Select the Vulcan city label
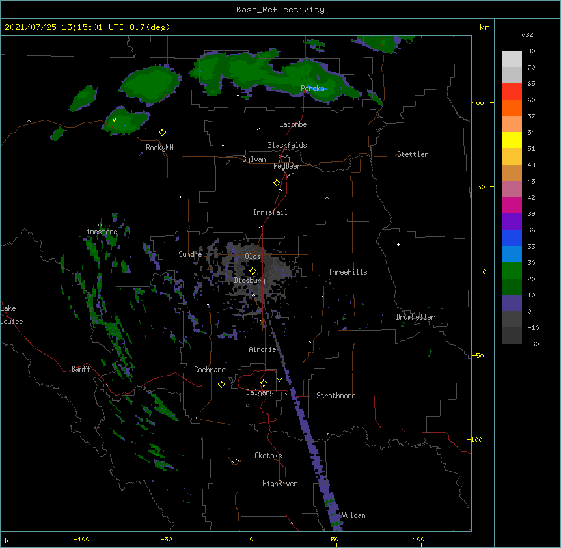 [x=353, y=515]
